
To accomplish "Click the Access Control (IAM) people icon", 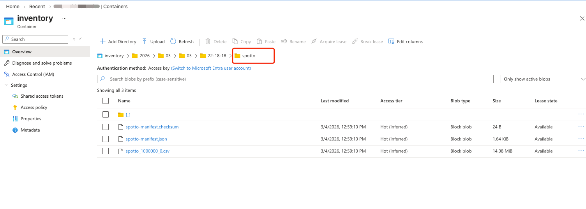I will tap(7, 74).
